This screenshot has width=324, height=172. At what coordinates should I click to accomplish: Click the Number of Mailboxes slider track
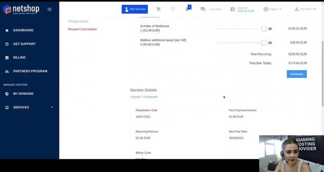point(239,29)
